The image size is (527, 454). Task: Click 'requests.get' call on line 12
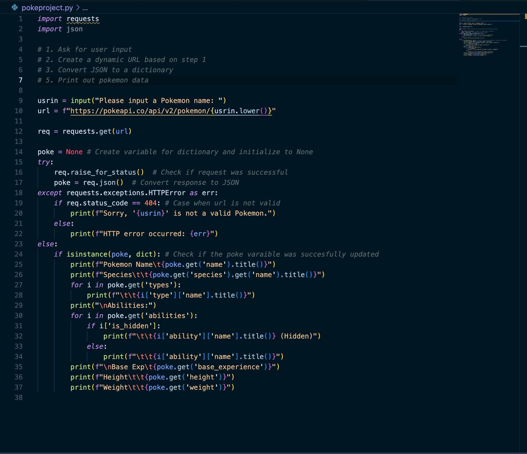tap(87, 131)
